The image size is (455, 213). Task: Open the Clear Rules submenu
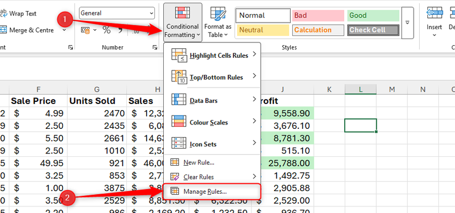pos(212,177)
